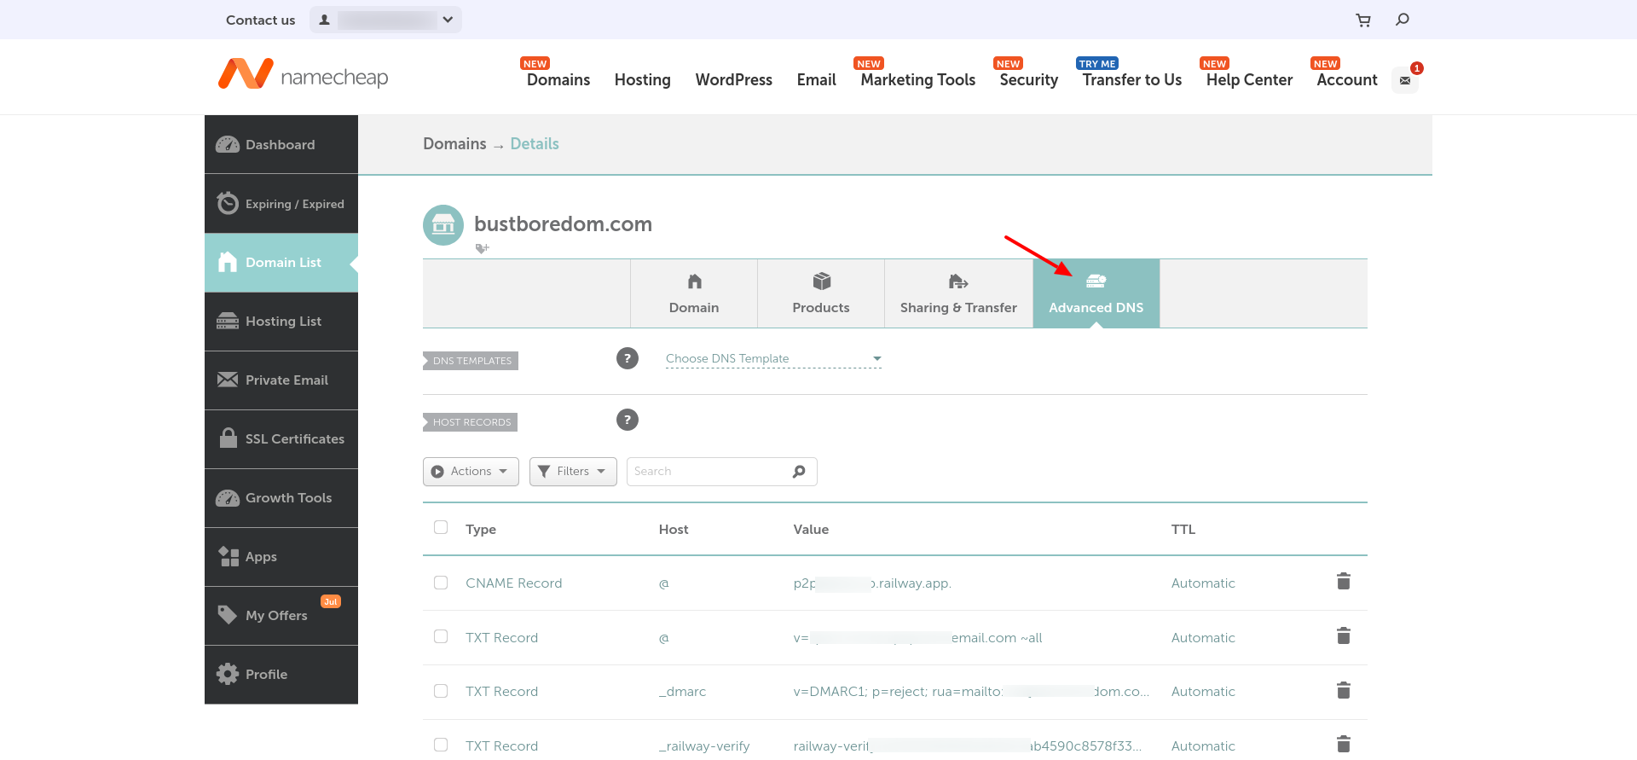The image size is (1637, 760).
Task: Click the help icon beside Host Records
Action: [628, 420]
